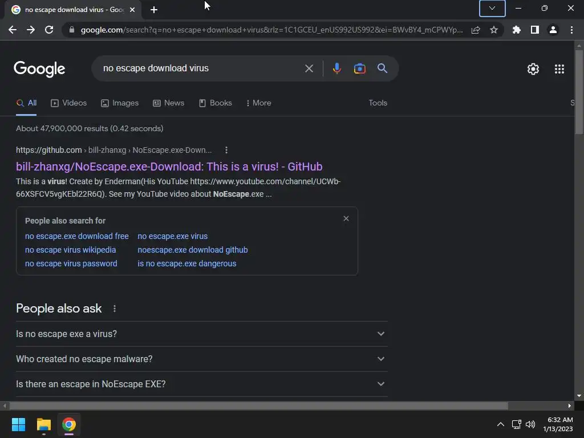Go forward with the forward arrow
The height and width of the screenshot is (438, 584).
click(31, 30)
